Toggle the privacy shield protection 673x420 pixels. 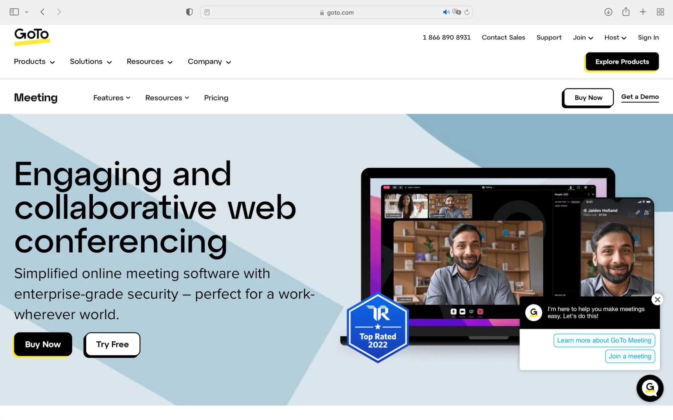pyautogui.click(x=189, y=12)
